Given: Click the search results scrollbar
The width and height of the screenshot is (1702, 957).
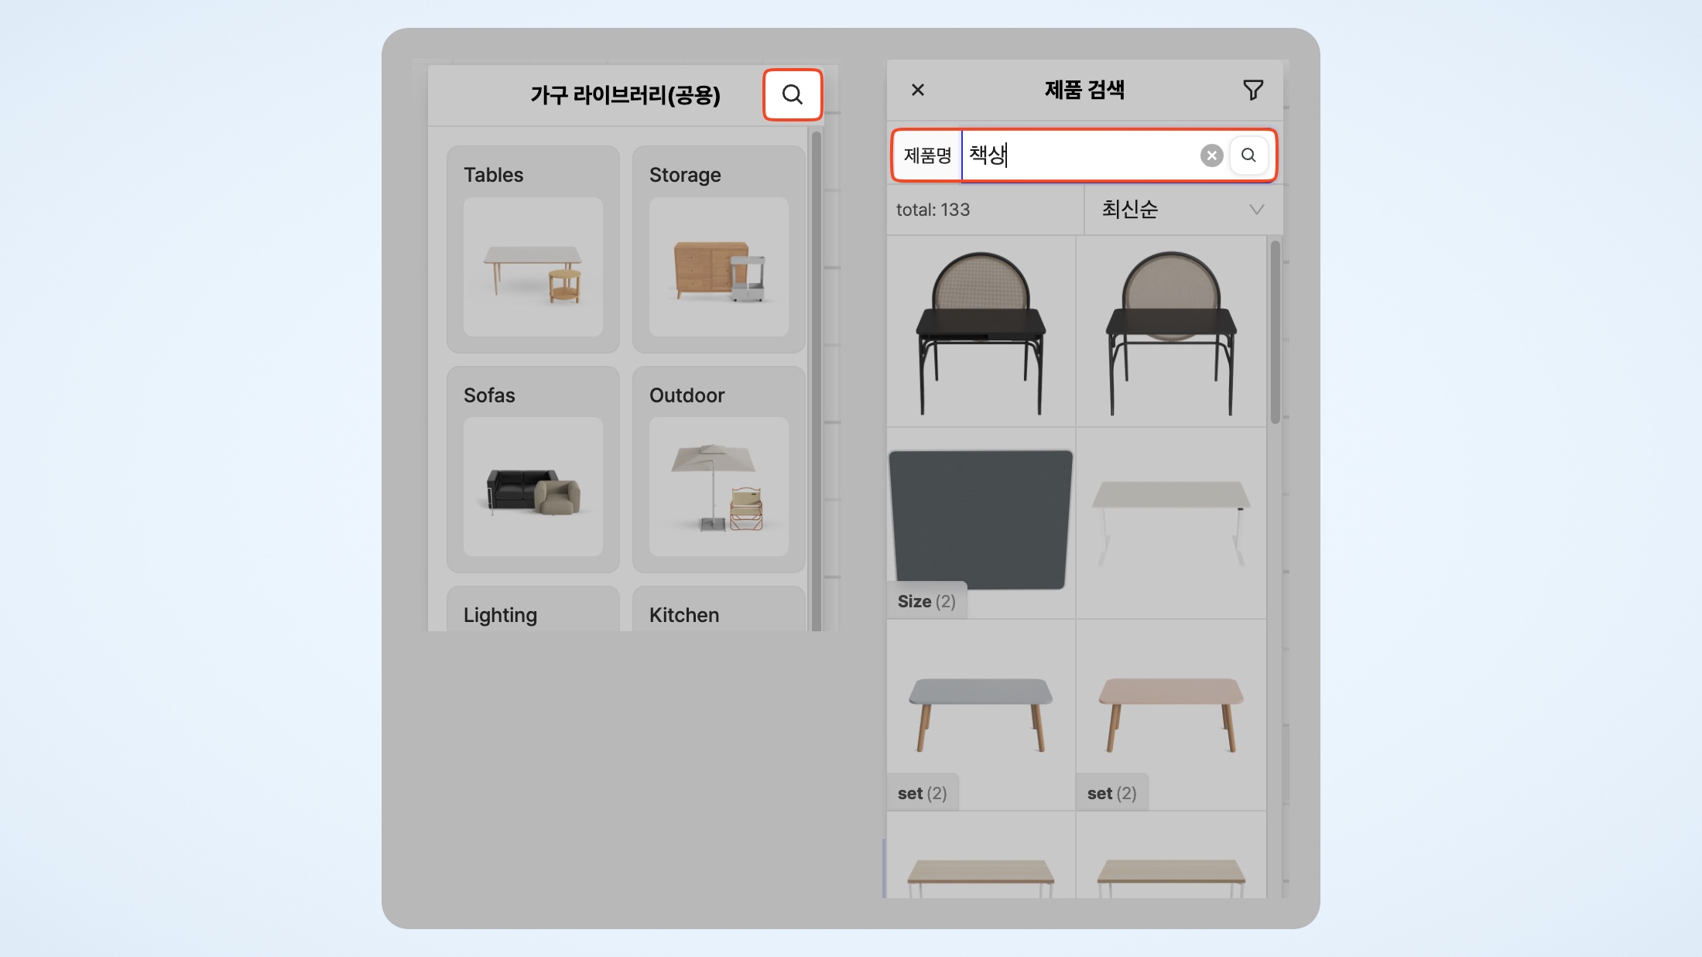Looking at the screenshot, I should point(1275,332).
